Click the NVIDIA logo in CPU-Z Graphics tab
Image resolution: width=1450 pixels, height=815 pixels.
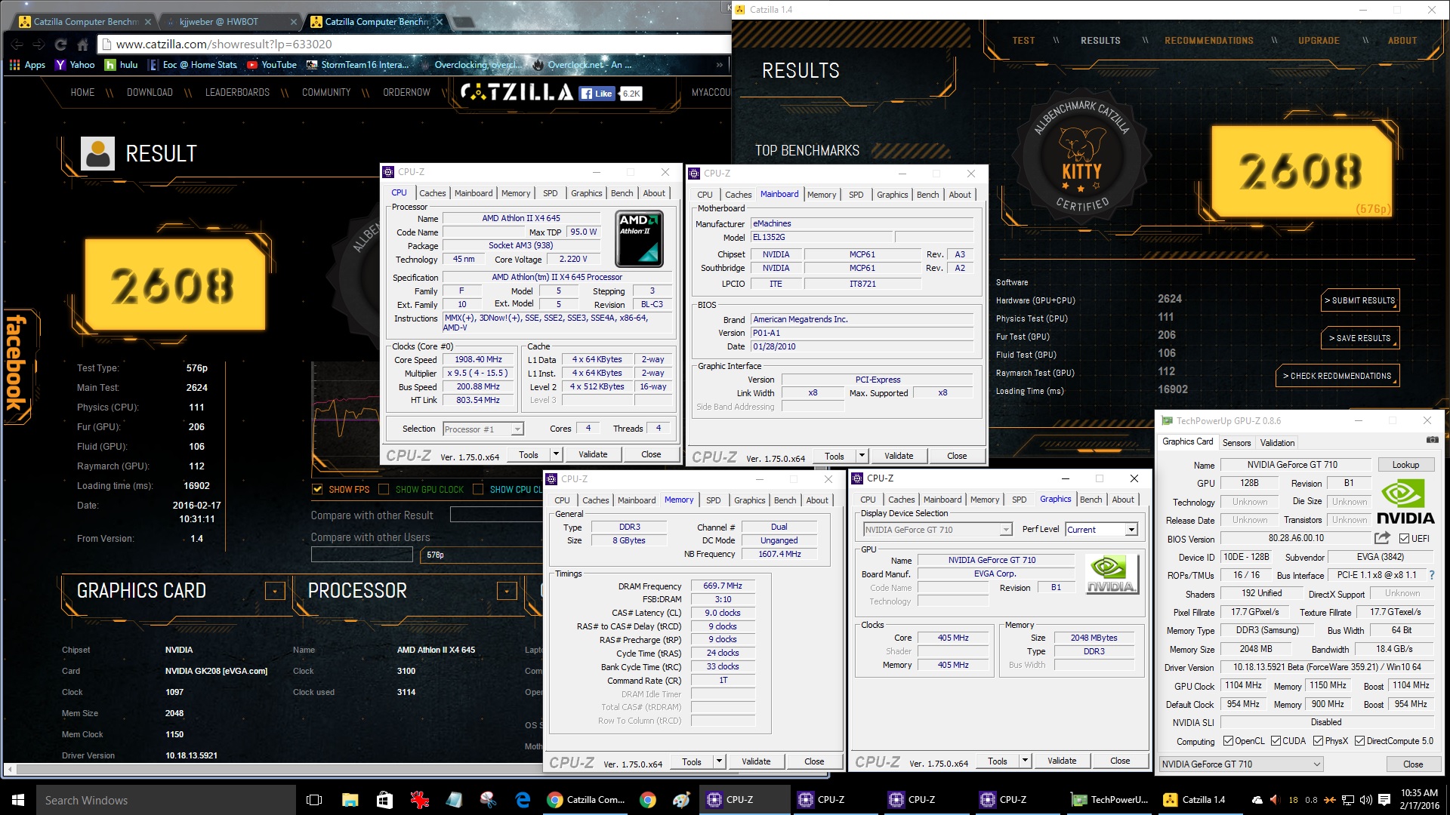click(1111, 574)
